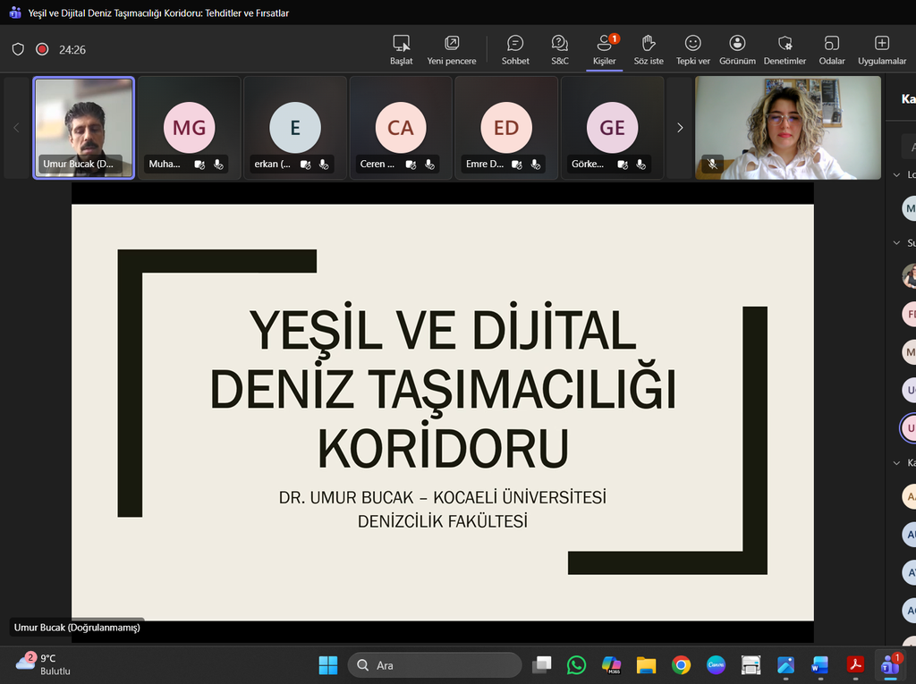The width and height of the screenshot is (916, 684).
Task: Open the Sohbet chat panel
Action: 515,49
